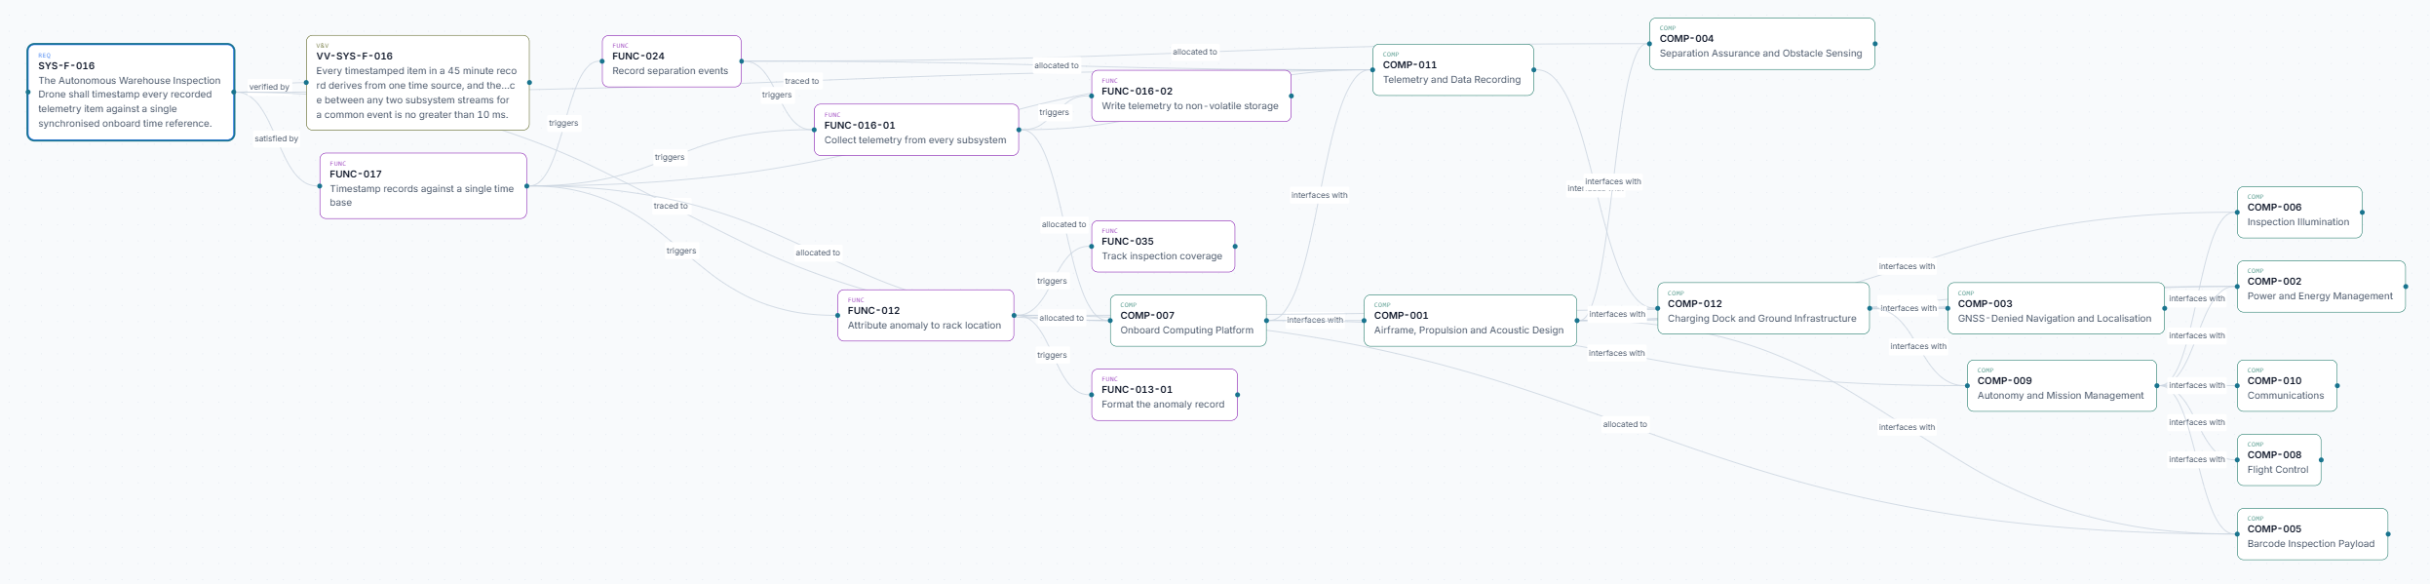The height and width of the screenshot is (584, 2430).
Task: Click COMP-004 Separation Assurance node
Action: (x=1761, y=44)
